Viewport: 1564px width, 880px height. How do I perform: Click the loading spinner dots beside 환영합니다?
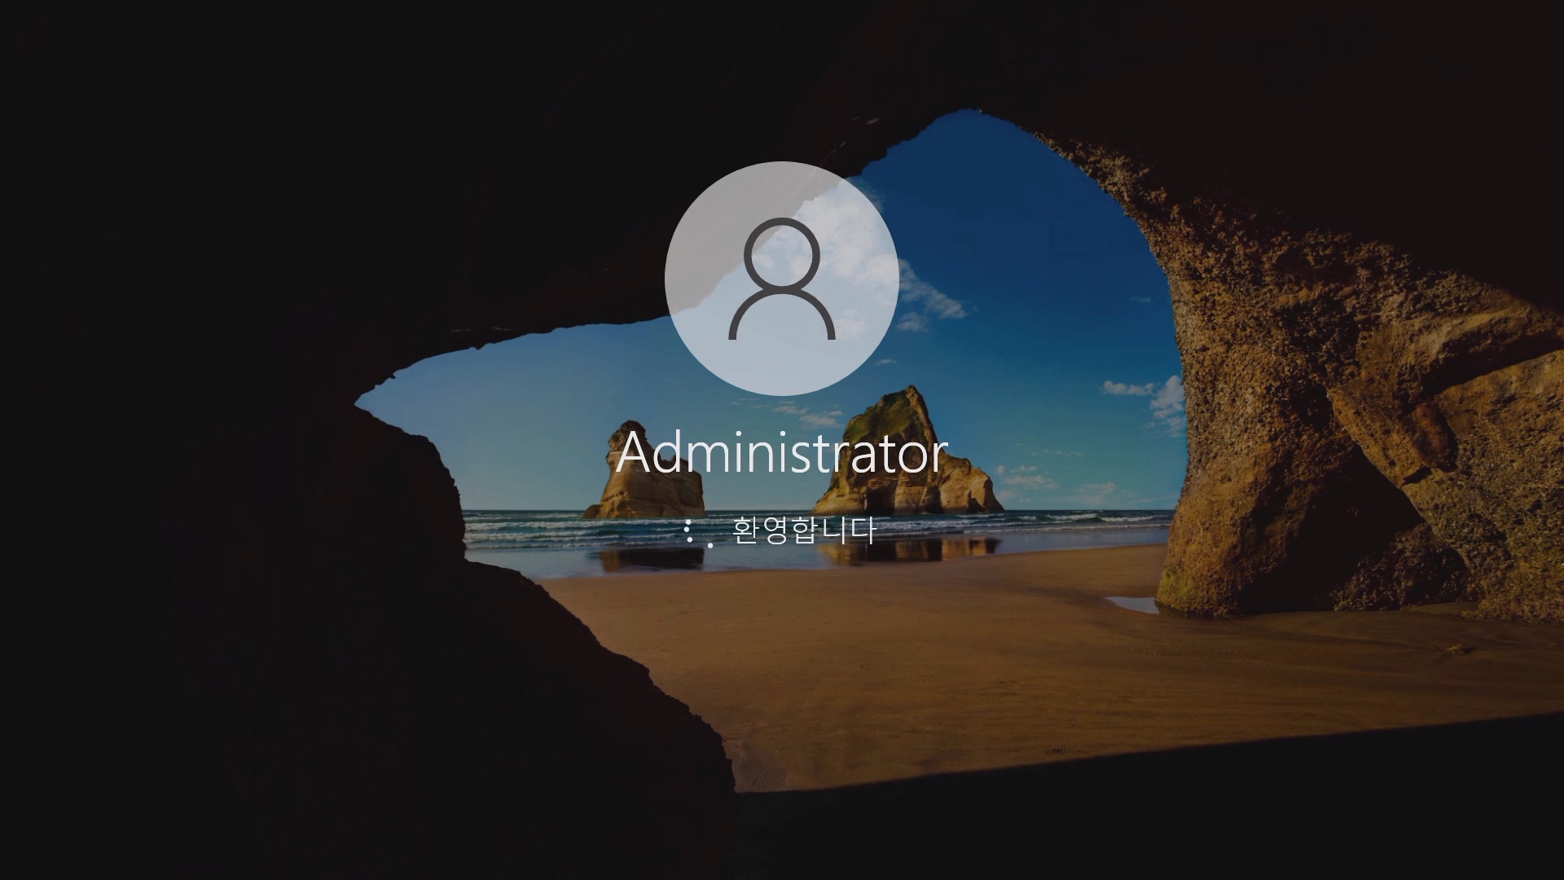[x=699, y=533]
